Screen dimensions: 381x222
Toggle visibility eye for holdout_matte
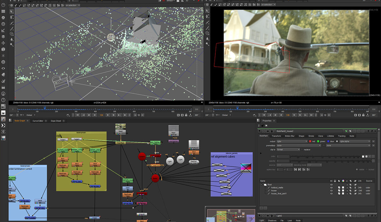coord(331,187)
